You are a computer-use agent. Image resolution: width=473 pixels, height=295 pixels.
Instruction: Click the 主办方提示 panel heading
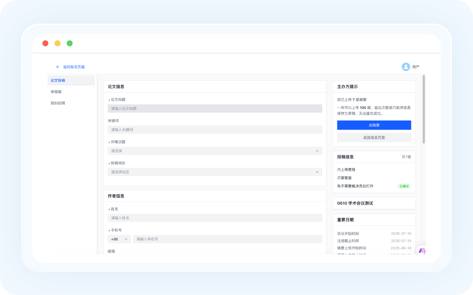347,87
